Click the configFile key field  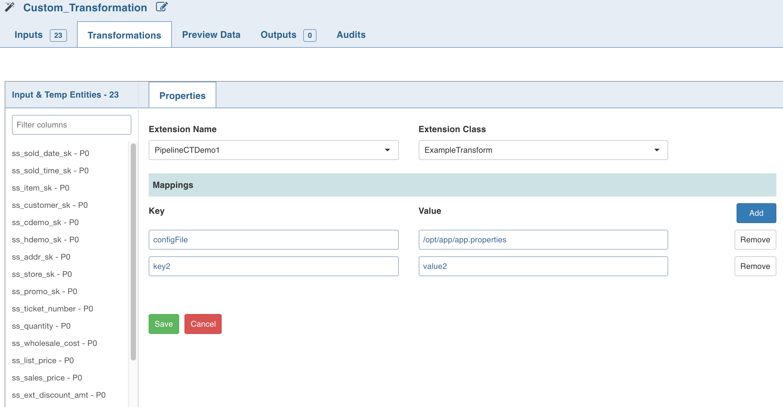coord(274,240)
